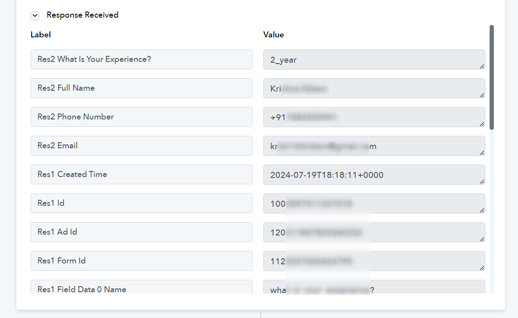Click resize grip on Res2 Email value box
This screenshot has width=518, height=318.
point(482,153)
